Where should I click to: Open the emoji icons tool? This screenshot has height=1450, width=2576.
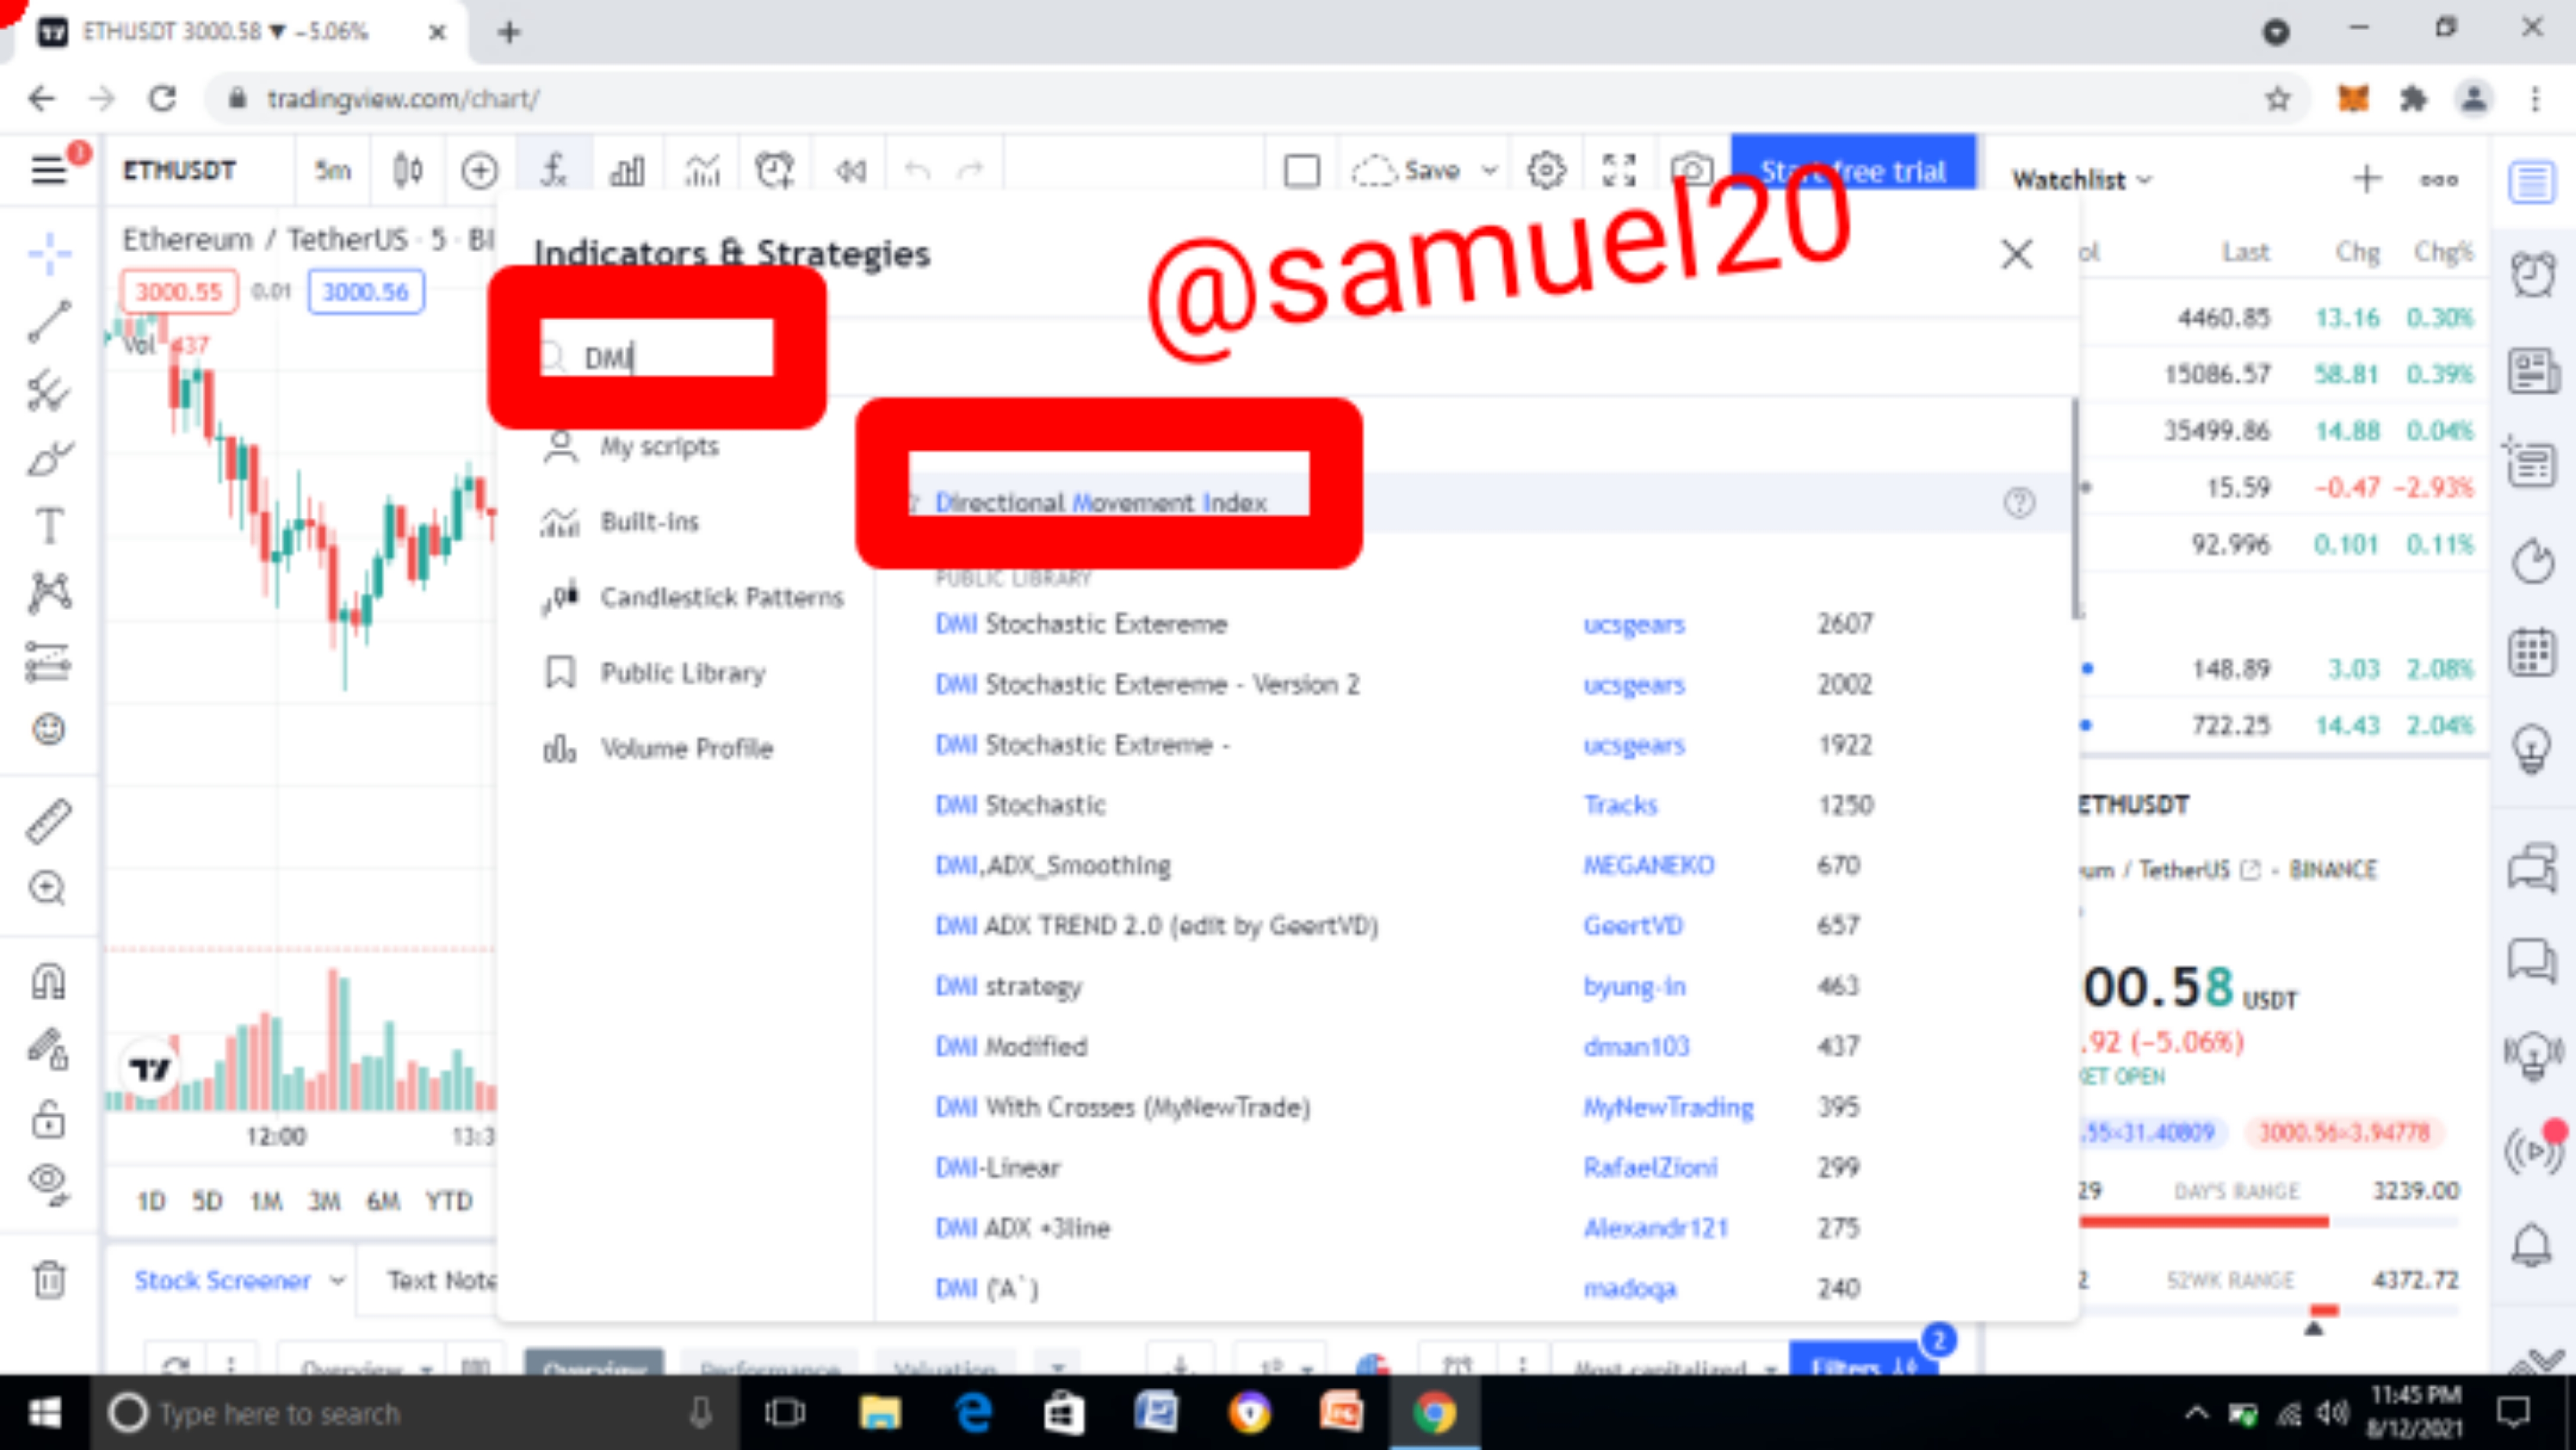(x=48, y=730)
